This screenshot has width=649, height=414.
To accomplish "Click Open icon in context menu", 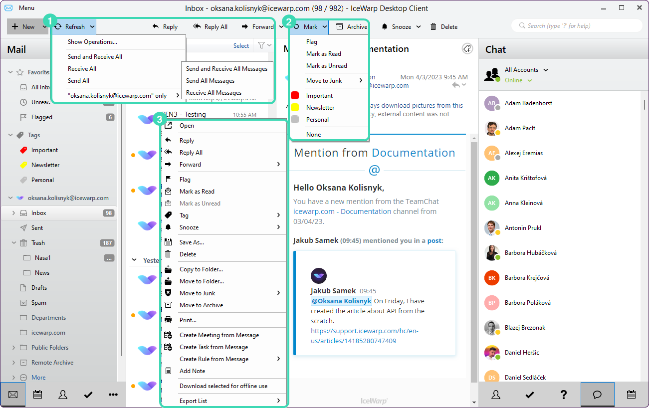I will click(x=168, y=126).
